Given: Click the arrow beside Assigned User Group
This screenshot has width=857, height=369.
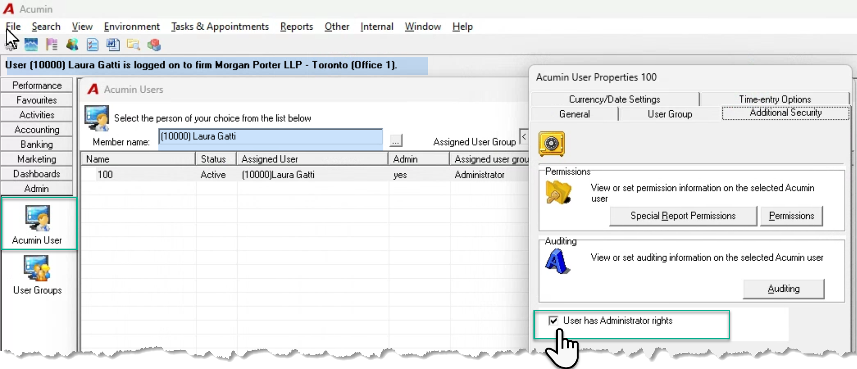Looking at the screenshot, I should click(x=524, y=137).
